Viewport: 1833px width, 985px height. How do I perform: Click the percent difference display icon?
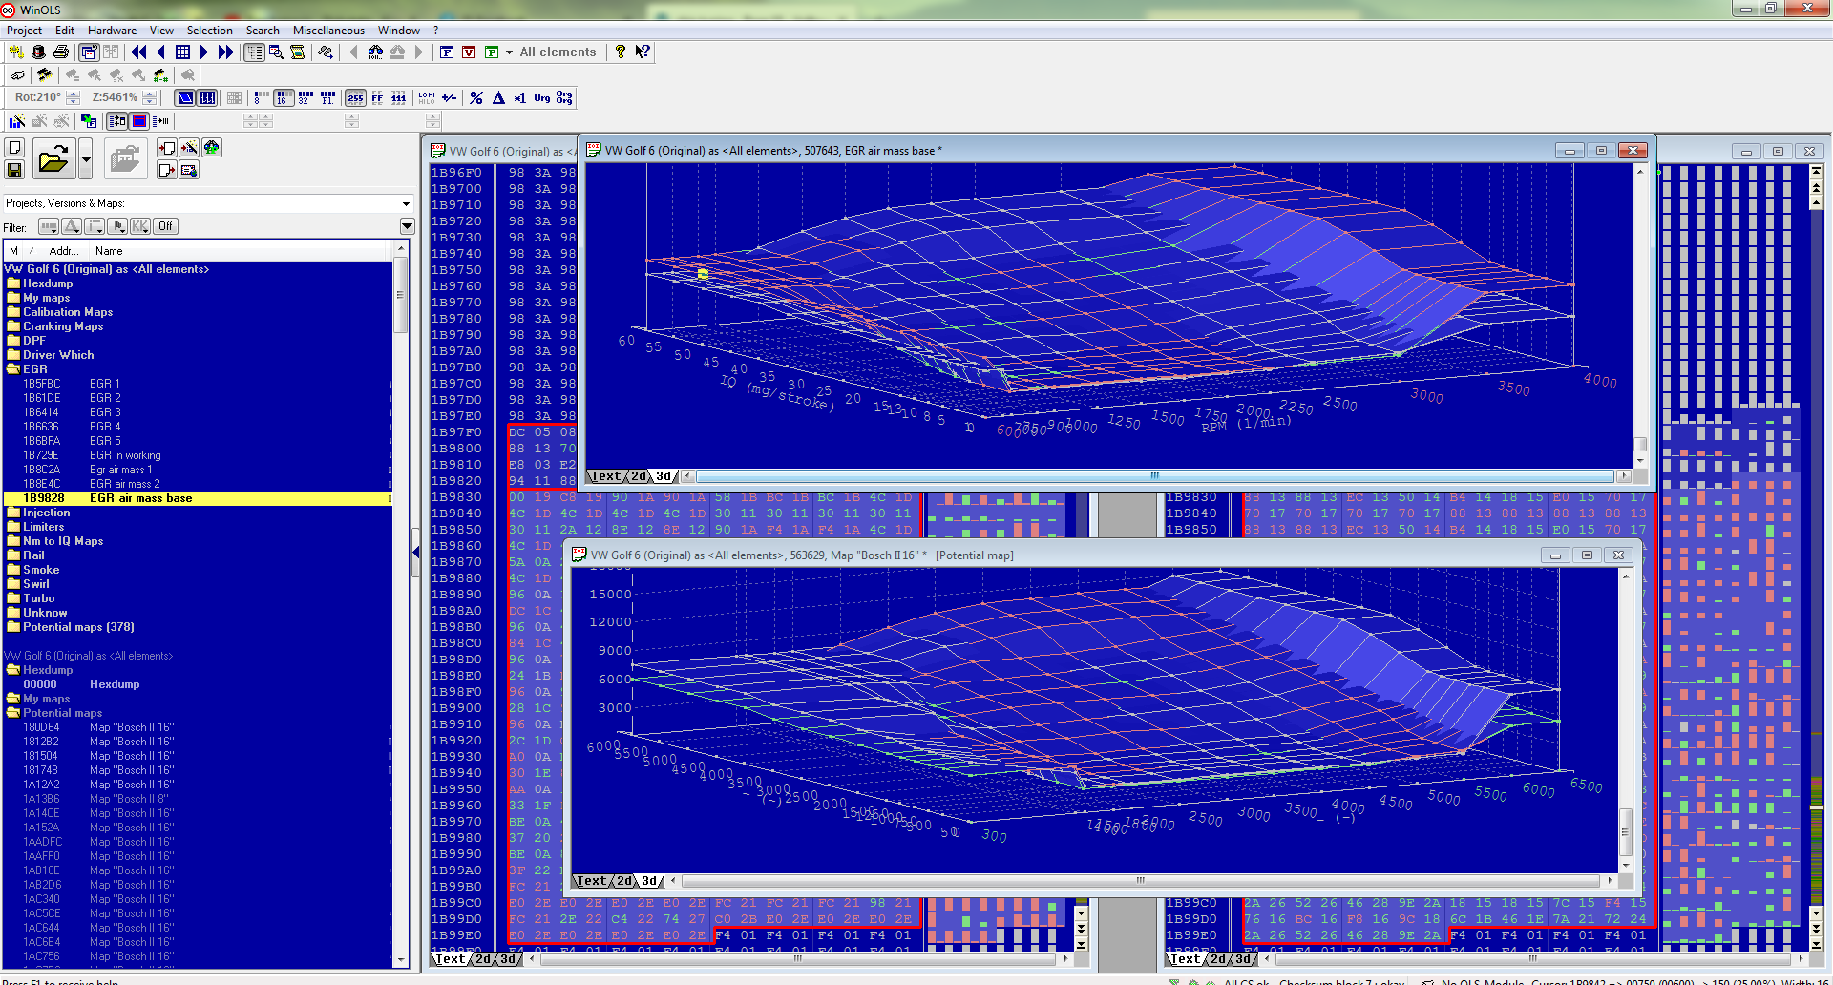(x=476, y=97)
